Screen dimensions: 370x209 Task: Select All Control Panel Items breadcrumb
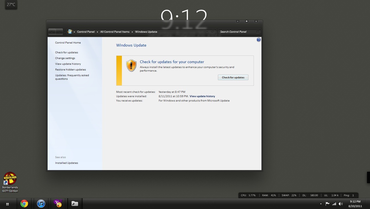point(115,32)
